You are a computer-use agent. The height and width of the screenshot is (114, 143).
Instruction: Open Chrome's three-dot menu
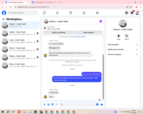click(x=140, y=7)
